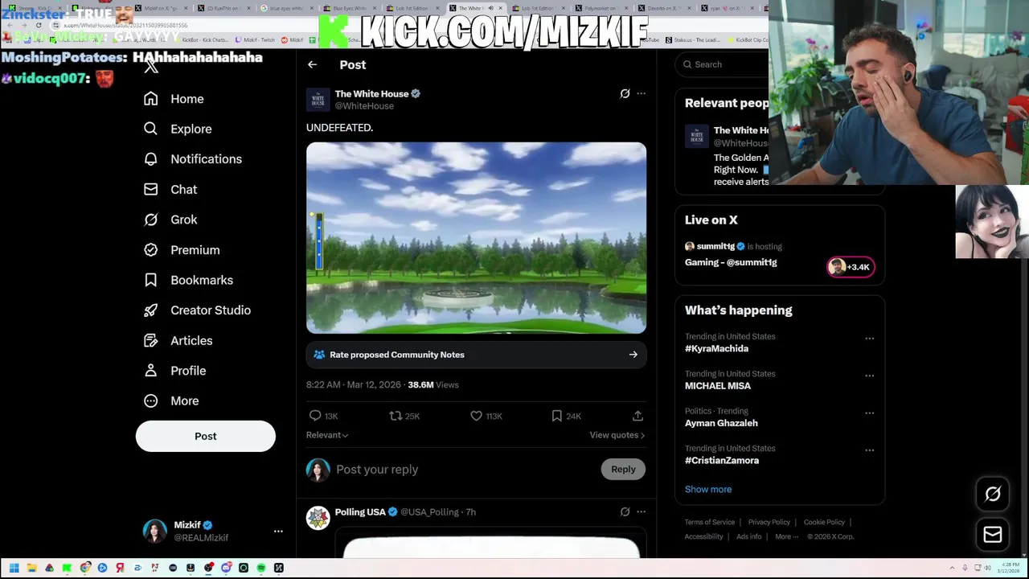Reload the page with browser refresh button
1029x579 pixels.
click(39, 25)
